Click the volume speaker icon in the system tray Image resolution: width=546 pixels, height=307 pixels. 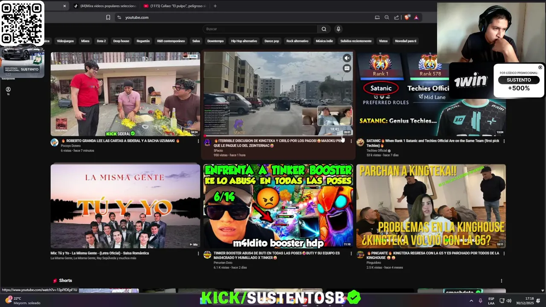click(509, 301)
